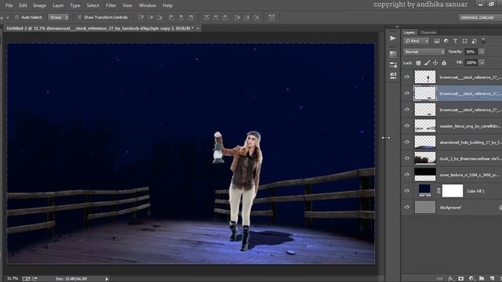Image resolution: width=502 pixels, height=282 pixels.
Task: Select the abandoned building layer name
Action: coord(471,143)
